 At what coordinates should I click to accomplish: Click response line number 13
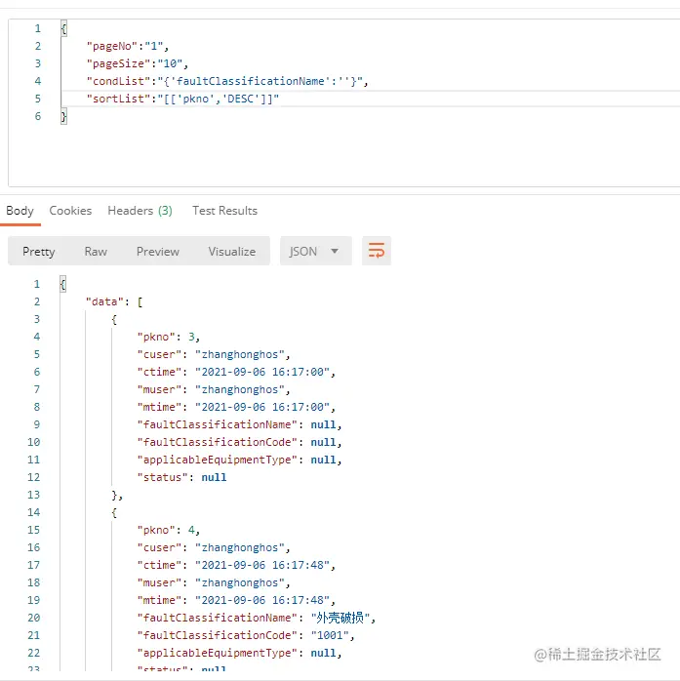33,495
